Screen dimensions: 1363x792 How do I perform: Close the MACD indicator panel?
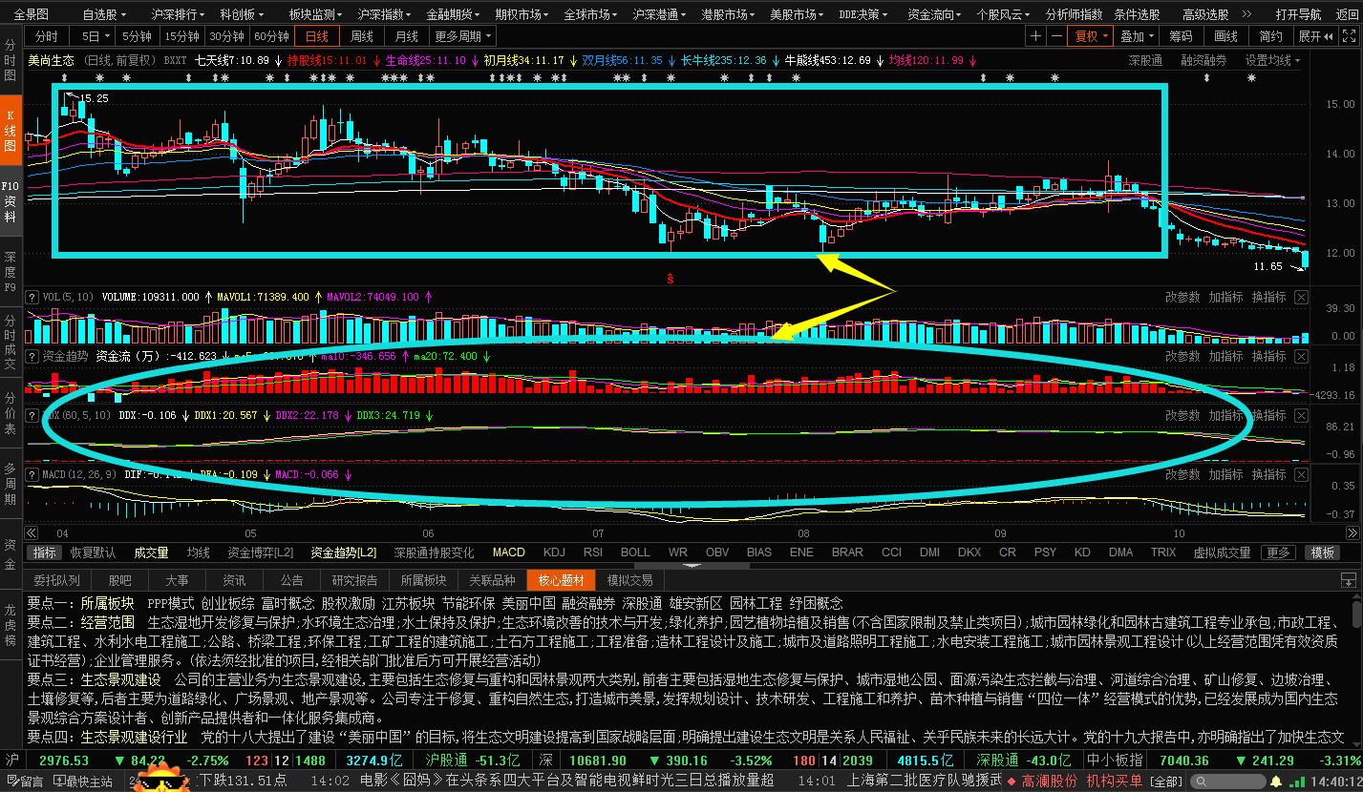[1301, 474]
